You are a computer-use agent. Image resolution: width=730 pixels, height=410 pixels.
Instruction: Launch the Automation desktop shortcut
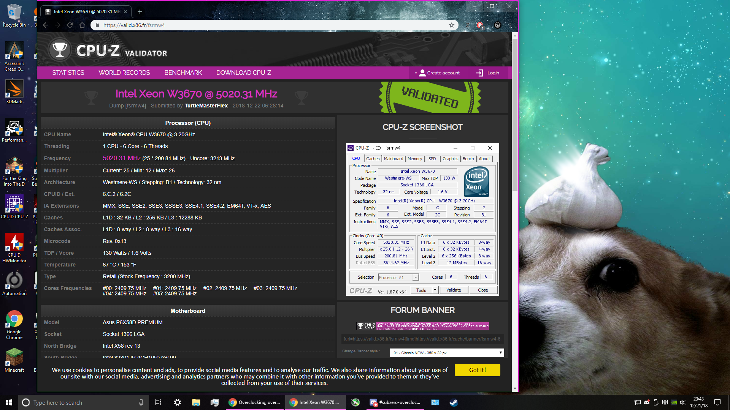tap(14, 284)
